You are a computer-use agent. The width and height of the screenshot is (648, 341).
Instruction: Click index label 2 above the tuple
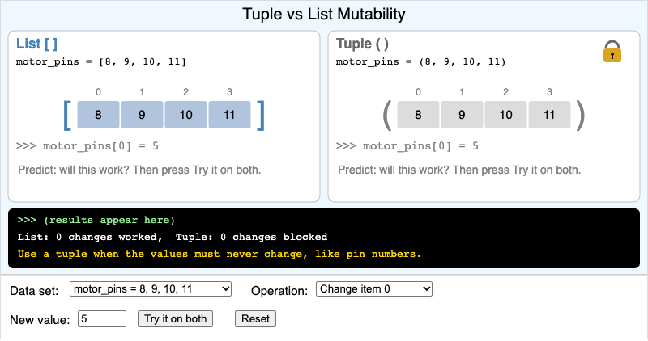505,92
